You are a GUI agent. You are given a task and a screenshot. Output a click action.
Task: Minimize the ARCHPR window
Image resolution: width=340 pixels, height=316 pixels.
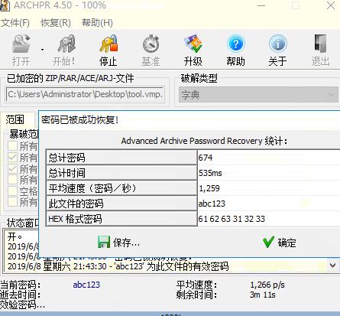pyautogui.click(x=261, y=5)
